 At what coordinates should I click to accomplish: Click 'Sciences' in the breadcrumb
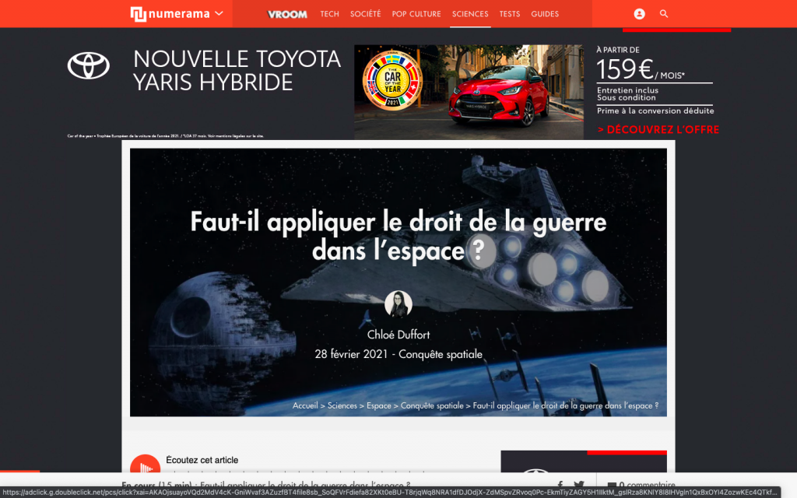pyautogui.click(x=342, y=405)
